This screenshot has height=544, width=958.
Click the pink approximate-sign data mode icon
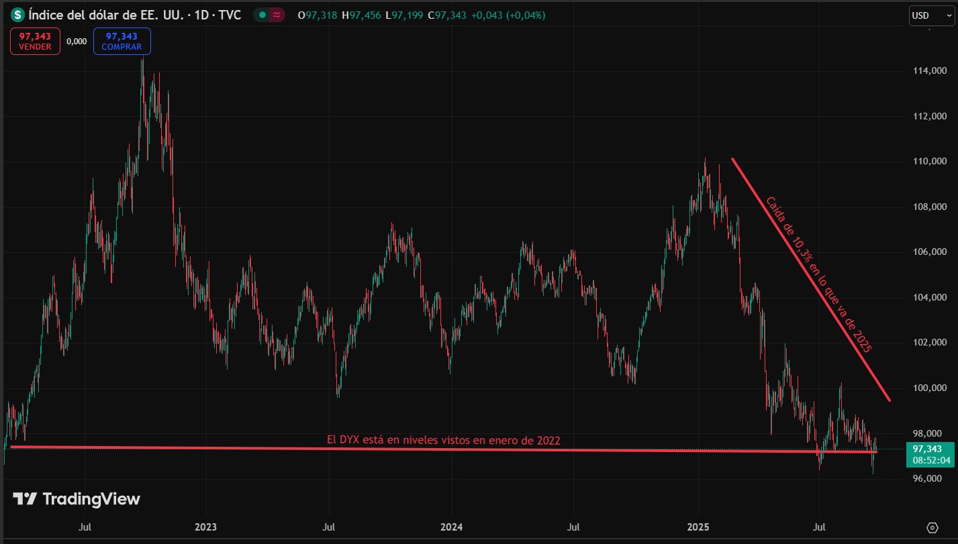(x=277, y=15)
